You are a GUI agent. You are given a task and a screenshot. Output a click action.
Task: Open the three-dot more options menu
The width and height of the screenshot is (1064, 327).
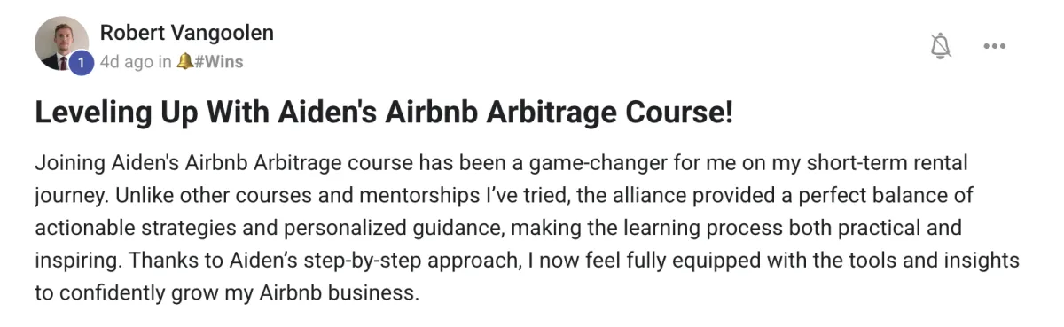(x=994, y=46)
